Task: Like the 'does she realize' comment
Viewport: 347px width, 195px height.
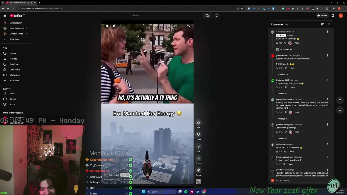Action: point(277,68)
